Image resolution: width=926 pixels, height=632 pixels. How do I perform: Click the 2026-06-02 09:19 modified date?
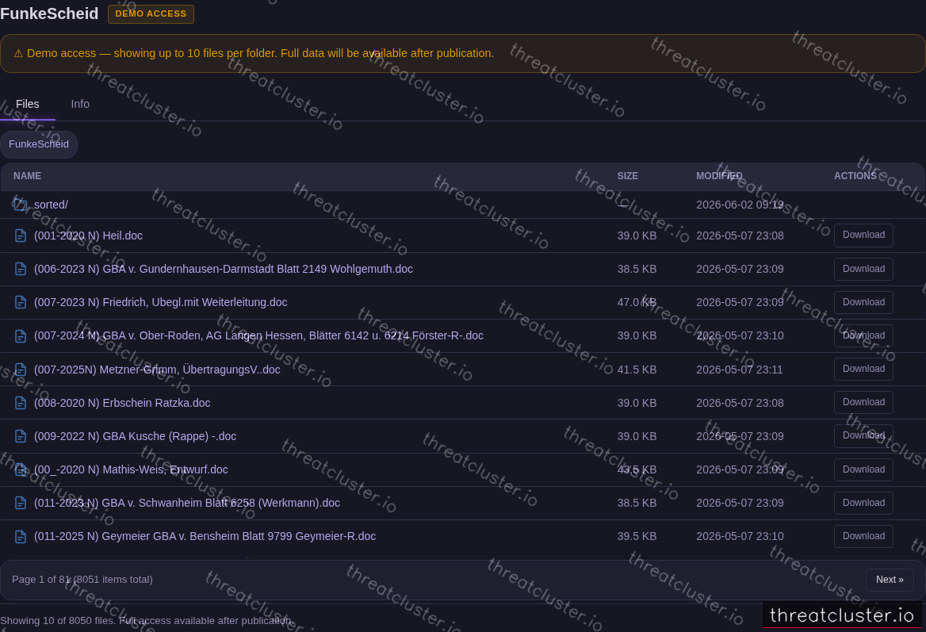[740, 205]
